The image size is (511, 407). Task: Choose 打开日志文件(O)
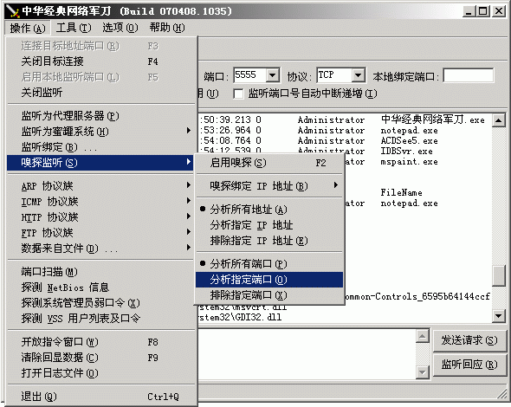click(x=100, y=373)
